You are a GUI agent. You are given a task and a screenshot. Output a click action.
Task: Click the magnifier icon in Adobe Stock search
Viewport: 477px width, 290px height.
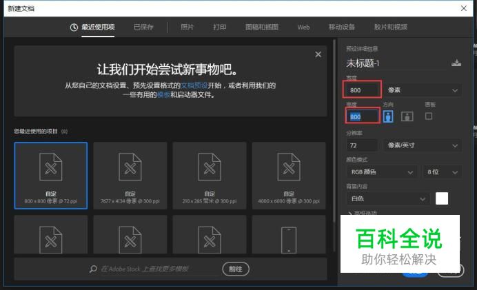93,269
